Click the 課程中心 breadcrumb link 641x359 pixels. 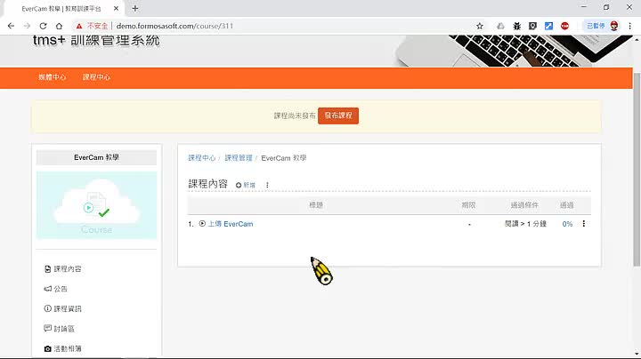(x=201, y=158)
